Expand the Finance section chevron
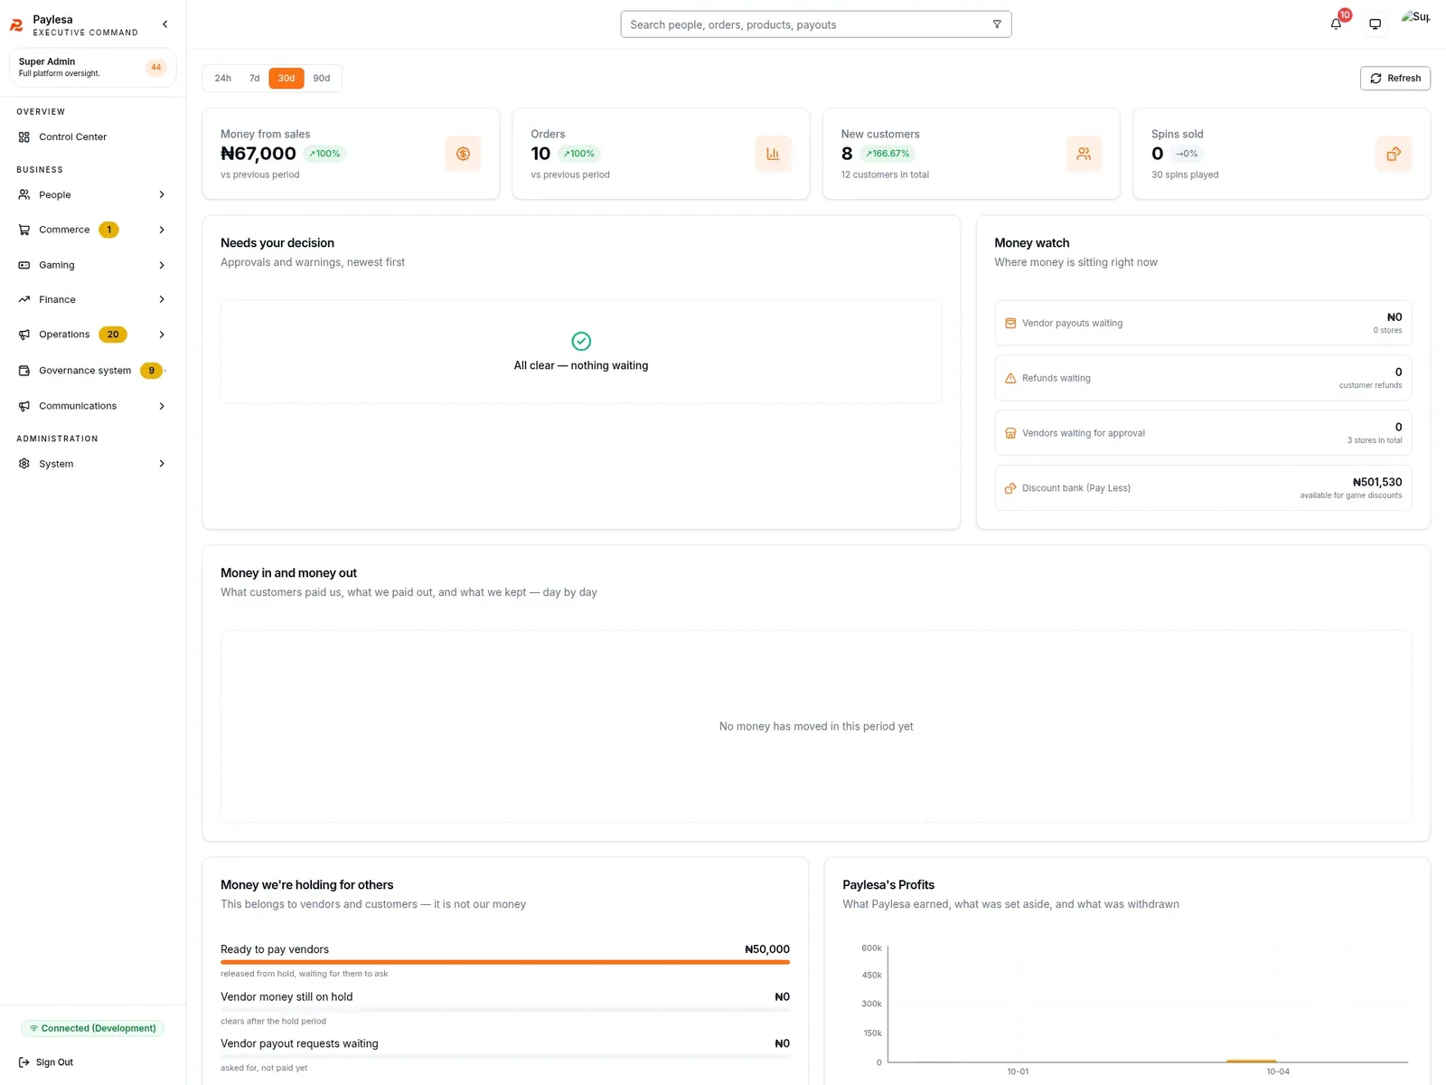The width and height of the screenshot is (1446, 1085). [x=162, y=299]
